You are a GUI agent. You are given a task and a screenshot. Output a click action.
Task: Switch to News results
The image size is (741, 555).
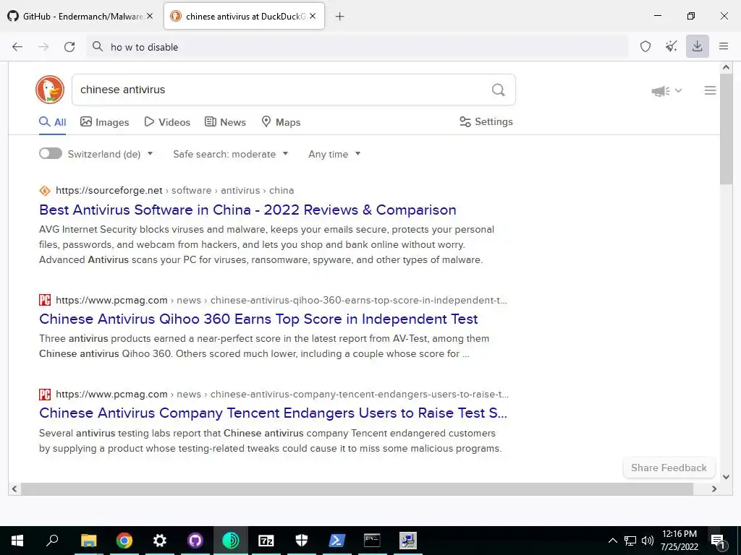[225, 122]
